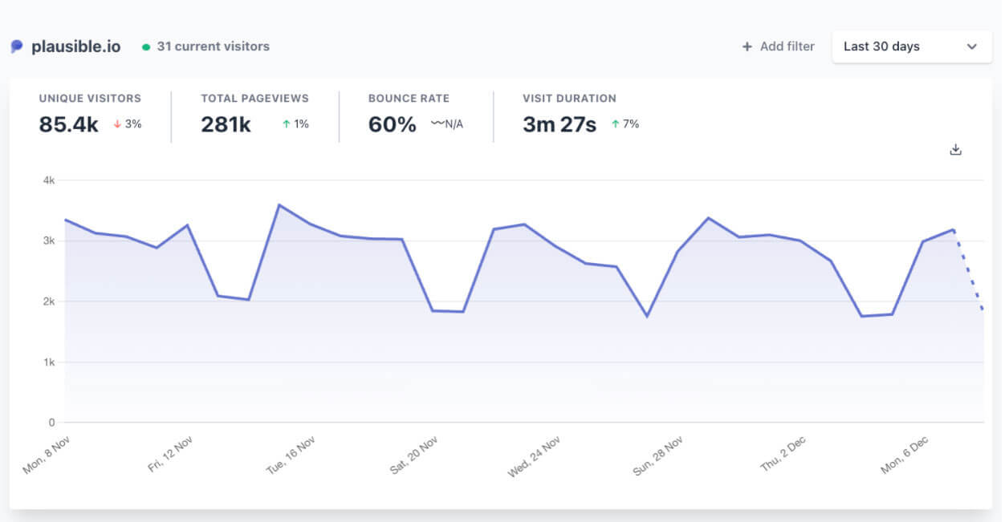Switch to the Total Pageviews tab

[254, 111]
